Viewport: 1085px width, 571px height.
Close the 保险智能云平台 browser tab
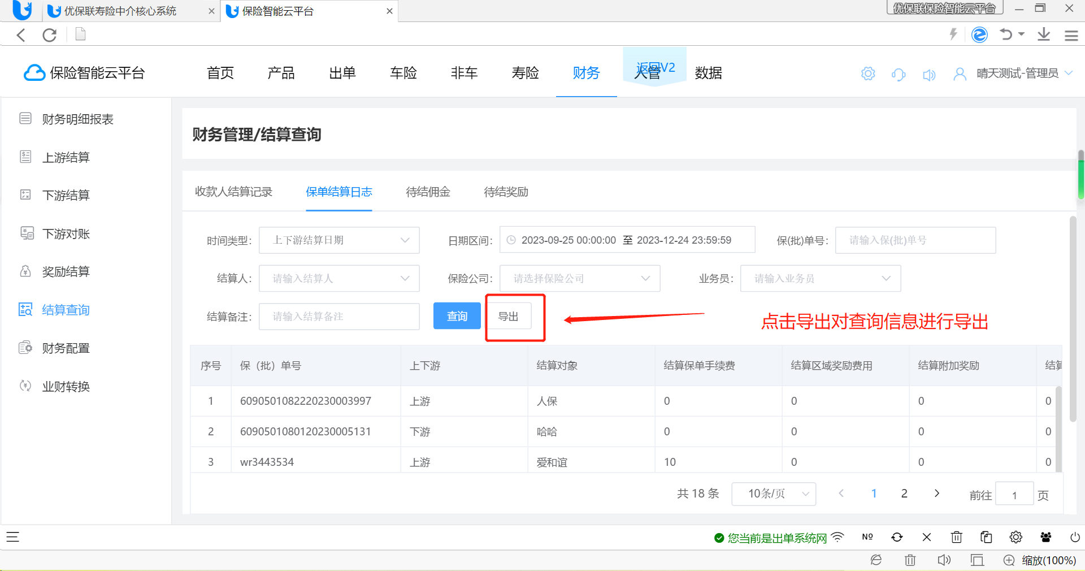pyautogui.click(x=389, y=11)
